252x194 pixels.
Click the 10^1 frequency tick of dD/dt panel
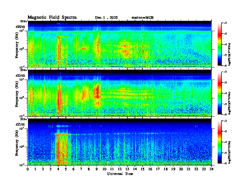tap(22, 80)
